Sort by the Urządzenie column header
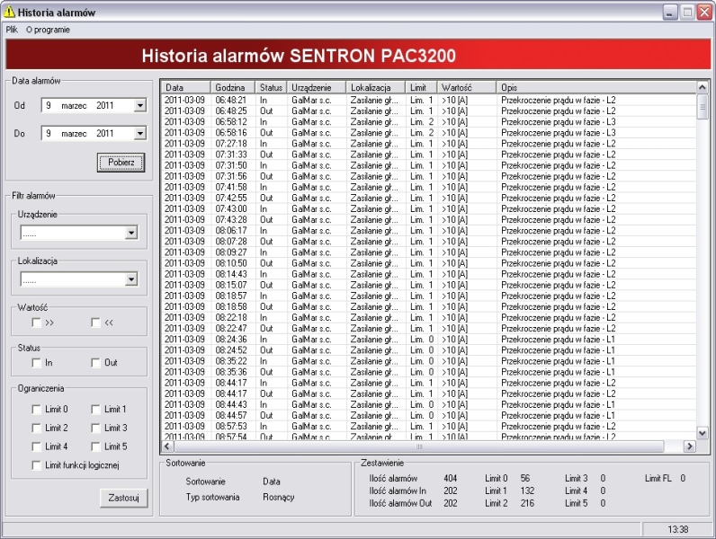The height and width of the screenshot is (539, 716). click(317, 87)
